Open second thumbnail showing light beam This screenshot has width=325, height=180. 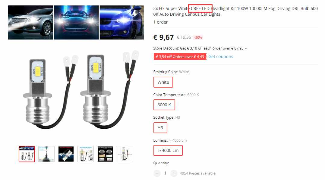click(x=46, y=154)
